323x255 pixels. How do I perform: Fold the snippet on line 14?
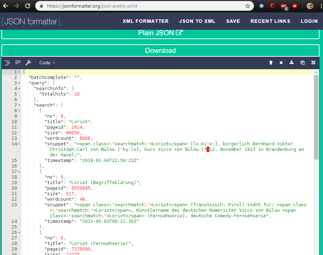point(19,144)
